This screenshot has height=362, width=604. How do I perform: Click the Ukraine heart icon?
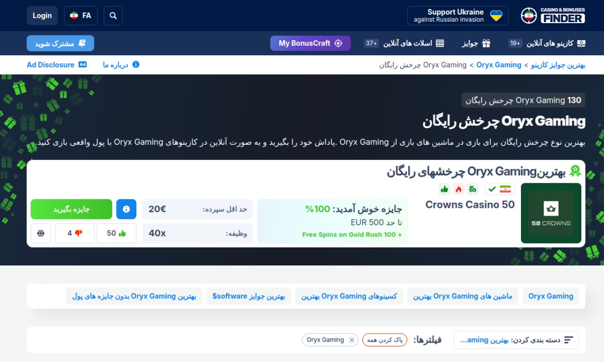[x=496, y=16]
